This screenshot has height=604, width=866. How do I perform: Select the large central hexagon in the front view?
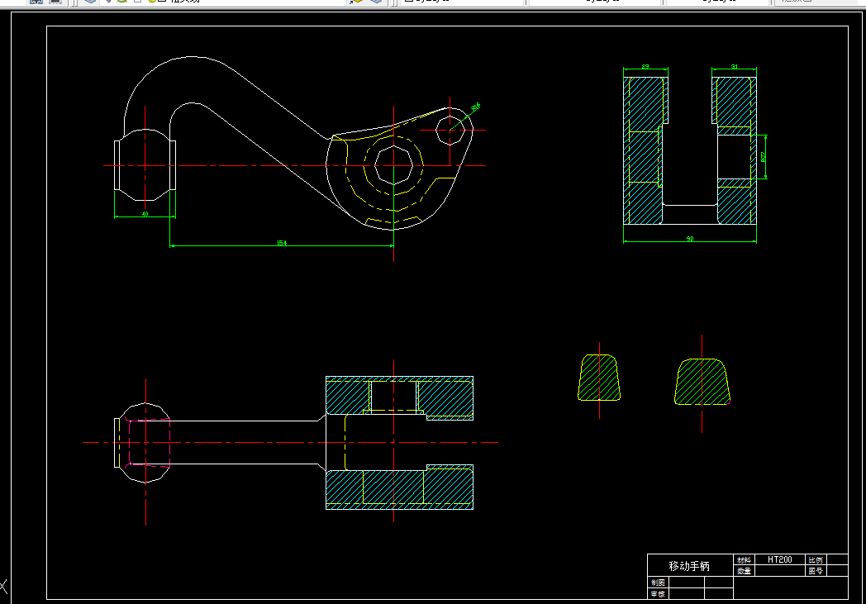pos(394,165)
